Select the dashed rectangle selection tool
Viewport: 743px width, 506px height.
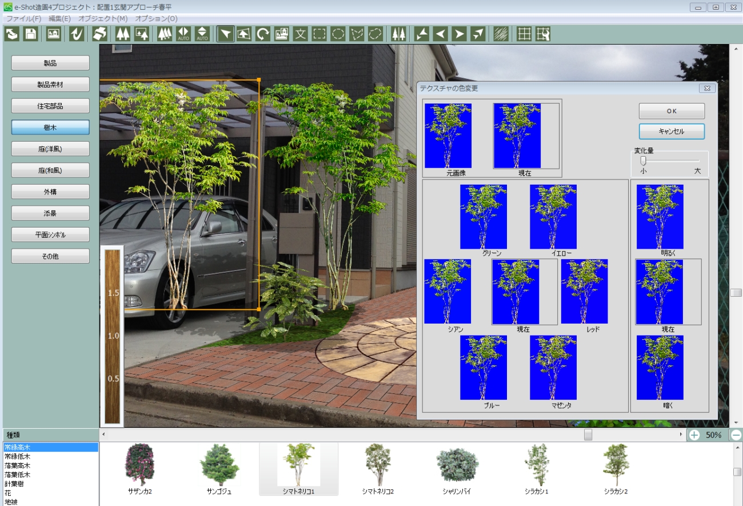(319, 34)
